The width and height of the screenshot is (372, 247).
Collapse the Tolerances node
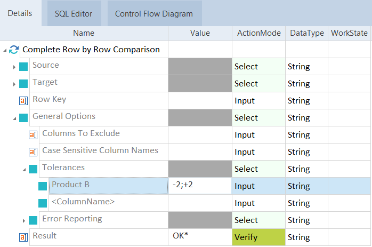[24, 169]
